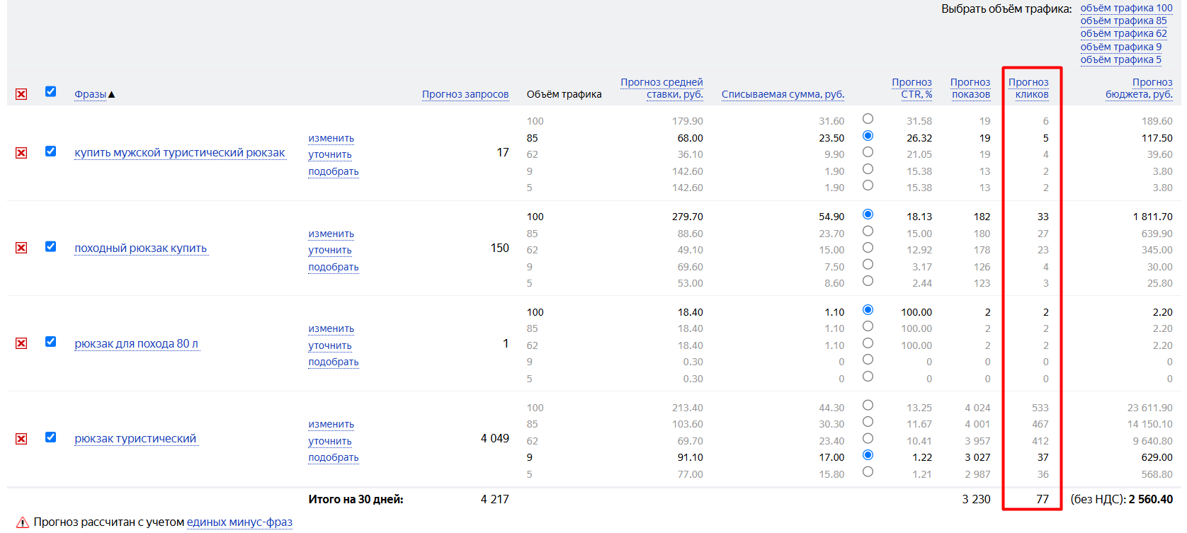Click budget value '1 811.70' for походный рюкзак
1187x533 pixels.
(1153, 217)
